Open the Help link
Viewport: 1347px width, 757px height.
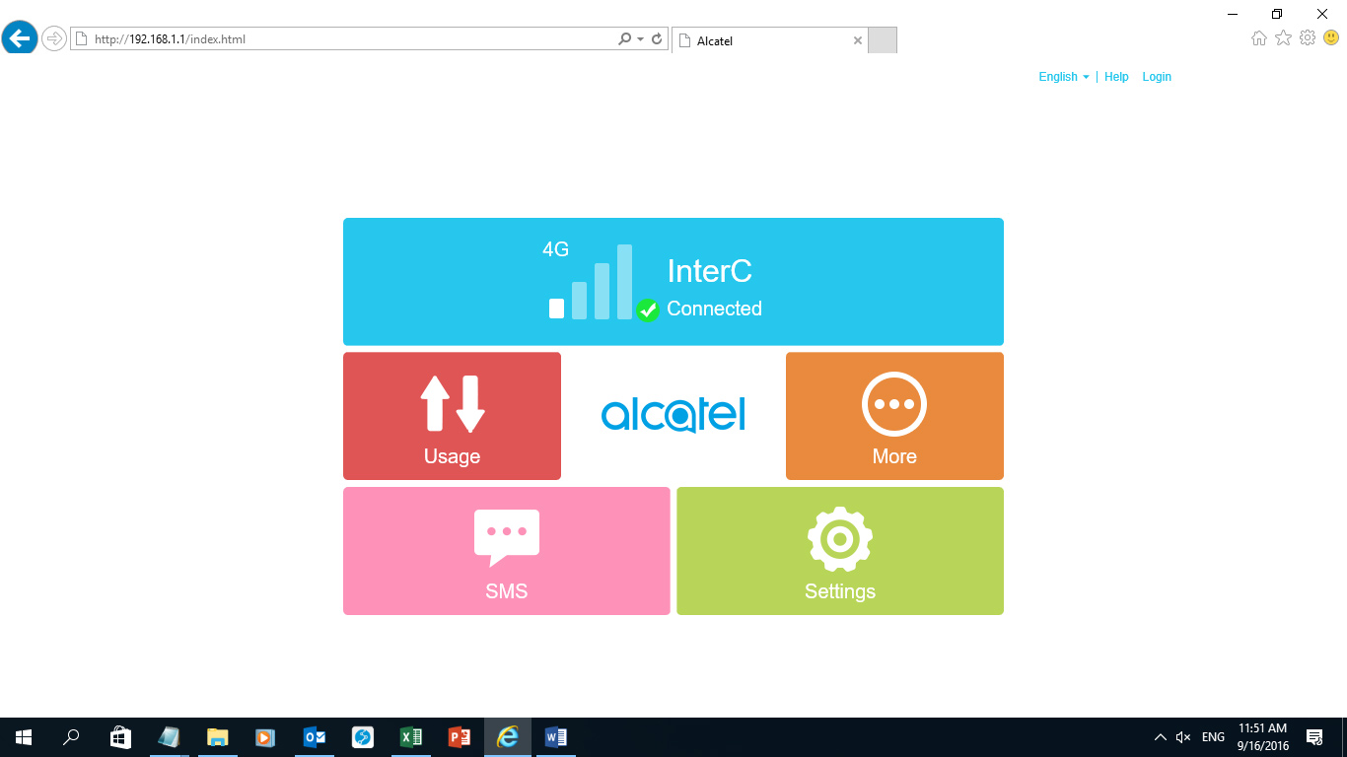[1116, 77]
